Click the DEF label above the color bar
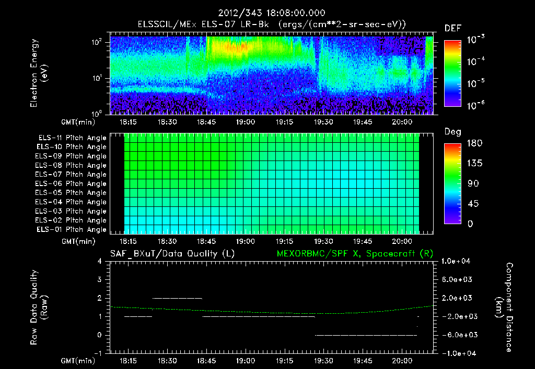The width and height of the screenshot is (535, 369). tap(453, 28)
